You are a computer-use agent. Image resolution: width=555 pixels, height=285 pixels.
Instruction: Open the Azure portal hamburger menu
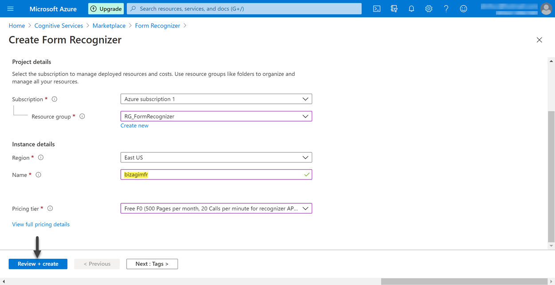point(11,9)
